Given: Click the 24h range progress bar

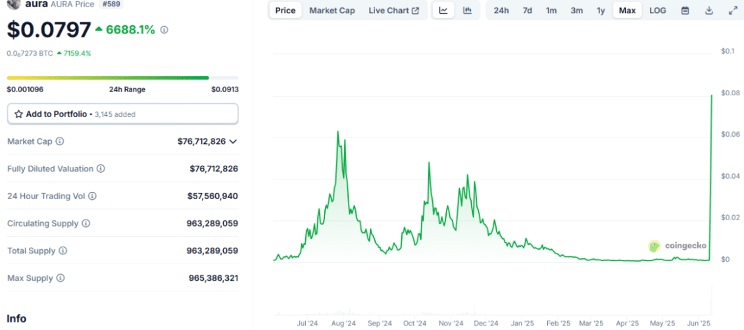Looking at the screenshot, I should 122,78.
